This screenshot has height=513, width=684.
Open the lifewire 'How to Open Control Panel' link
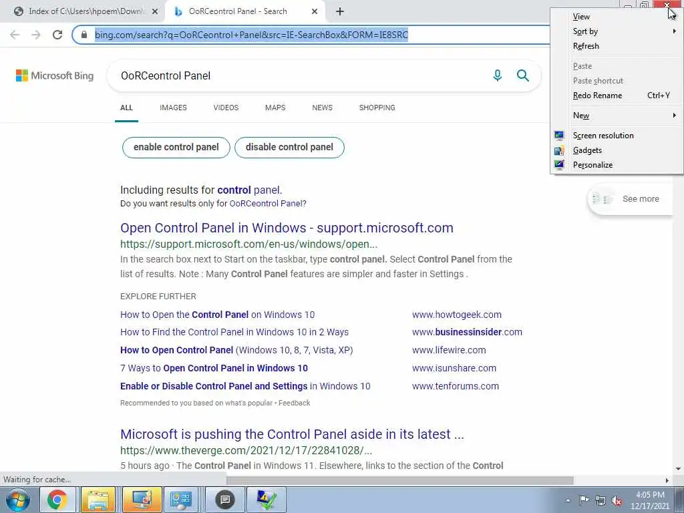236,350
